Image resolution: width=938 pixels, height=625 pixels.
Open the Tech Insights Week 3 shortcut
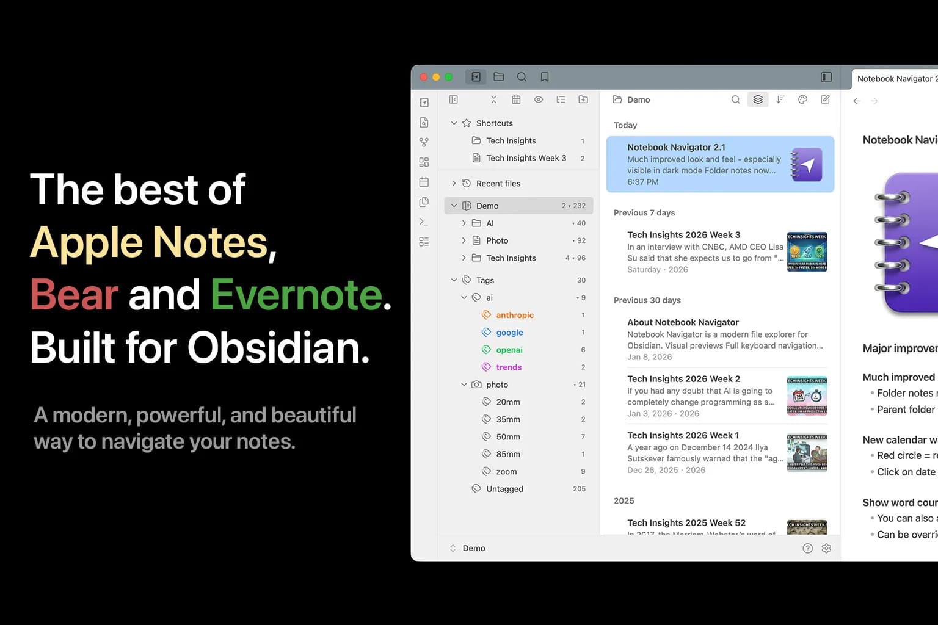pyautogui.click(x=518, y=158)
